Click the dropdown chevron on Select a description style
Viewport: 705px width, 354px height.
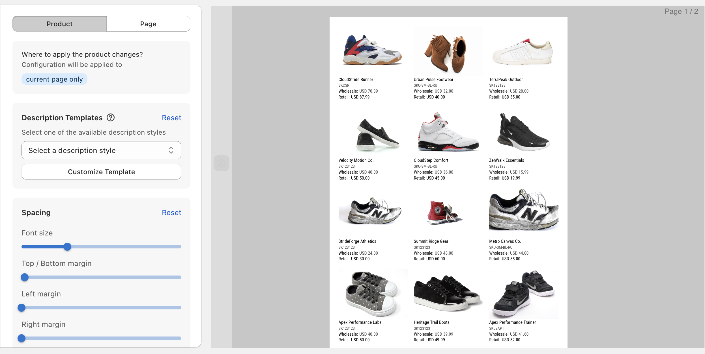coord(171,150)
